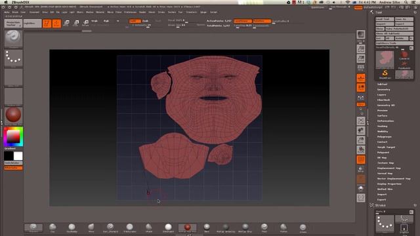The height and width of the screenshot is (236, 420).
Task: Toggle Draw mode next to Edit
Action: 56,24
